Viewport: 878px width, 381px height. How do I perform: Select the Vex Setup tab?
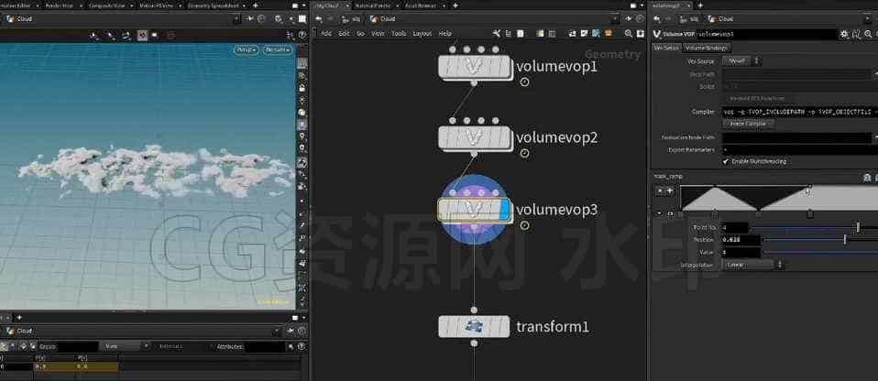pyautogui.click(x=667, y=48)
